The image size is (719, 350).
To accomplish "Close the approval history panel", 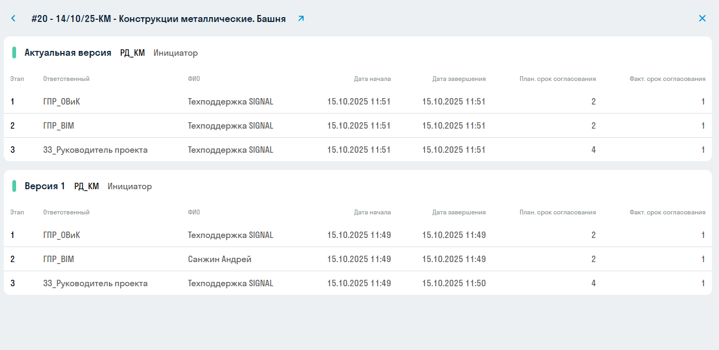I will point(702,19).
